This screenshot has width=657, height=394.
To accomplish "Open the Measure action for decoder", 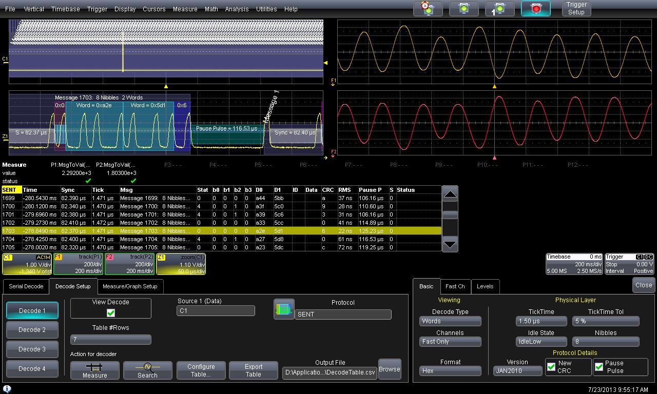I will pyautogui.click(x=95, y=370).
